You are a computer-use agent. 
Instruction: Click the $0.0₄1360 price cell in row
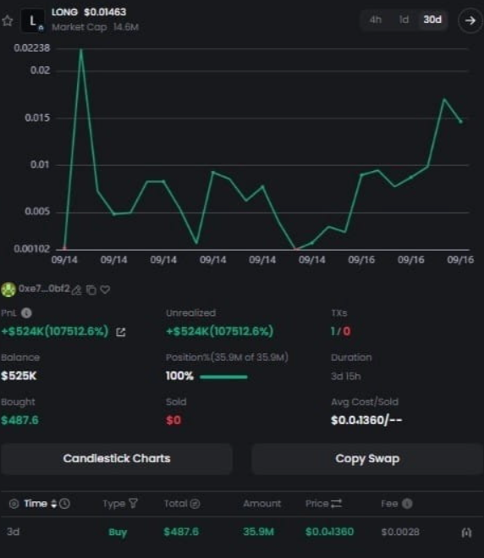[x=330, y=532]
